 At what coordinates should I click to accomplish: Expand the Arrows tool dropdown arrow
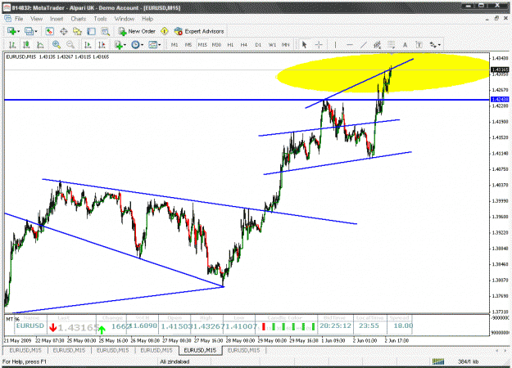440,45
